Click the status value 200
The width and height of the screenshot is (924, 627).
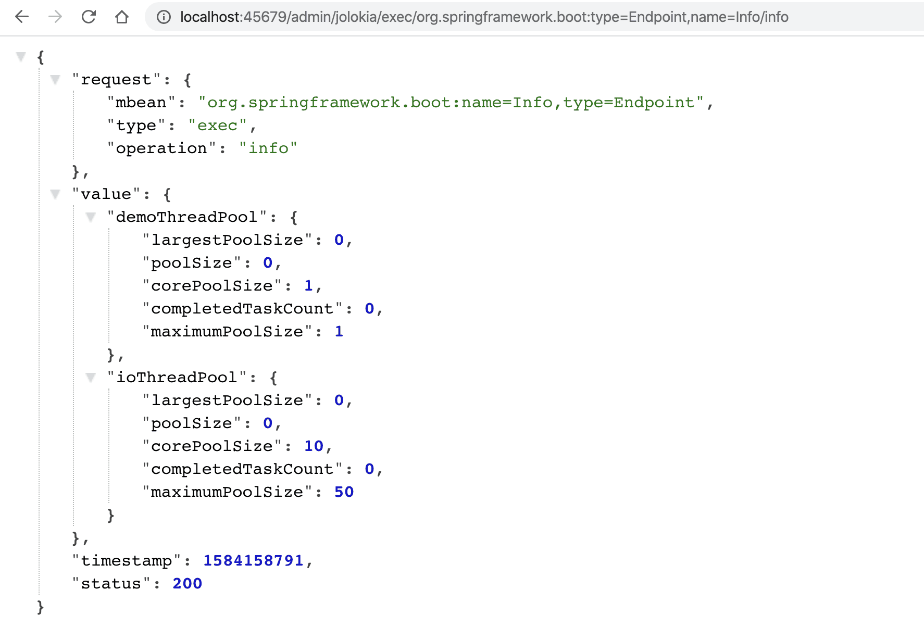click(x=187, y=584)
